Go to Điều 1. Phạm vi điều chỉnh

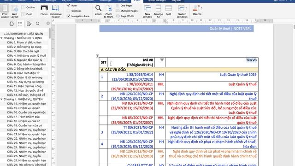coord(24,42)
